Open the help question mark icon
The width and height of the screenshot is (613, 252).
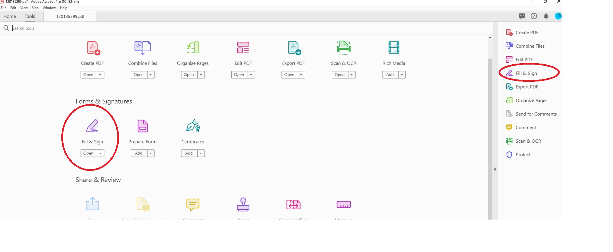(534, 16)
